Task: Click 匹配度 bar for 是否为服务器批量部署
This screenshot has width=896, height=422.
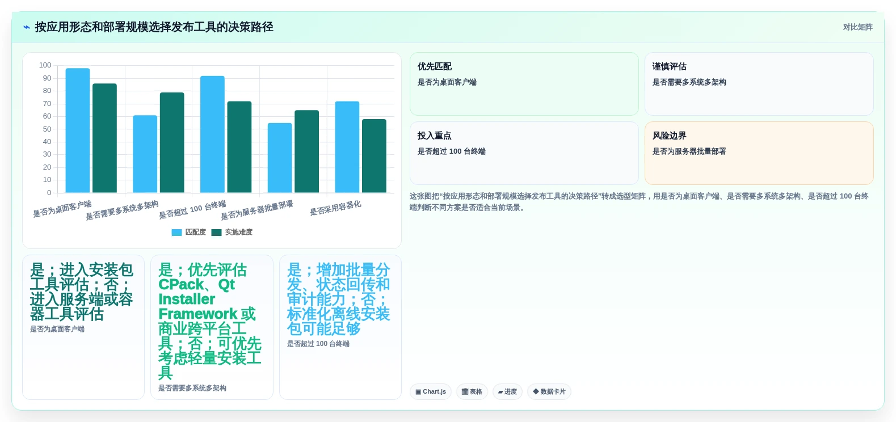Action: 280,158
